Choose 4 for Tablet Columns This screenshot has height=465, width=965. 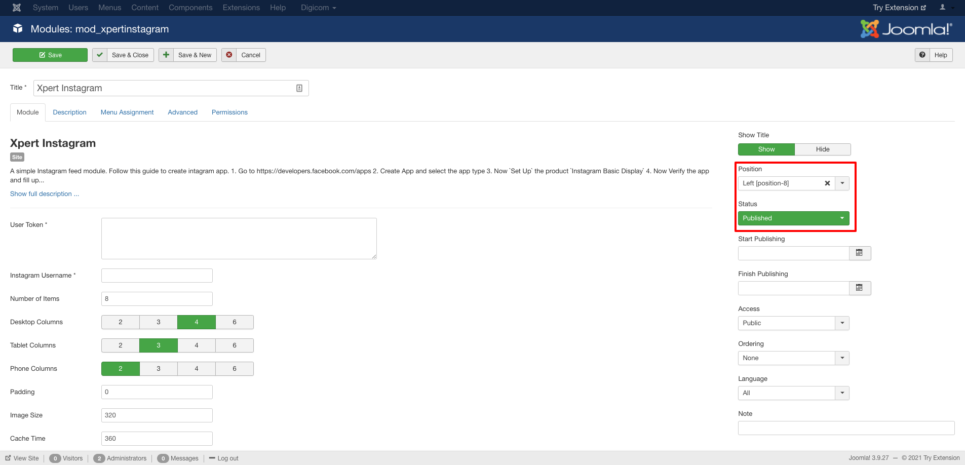point(197,345)
